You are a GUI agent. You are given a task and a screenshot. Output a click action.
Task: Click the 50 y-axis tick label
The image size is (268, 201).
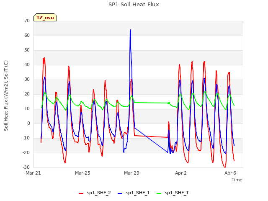tap(27, 50)
